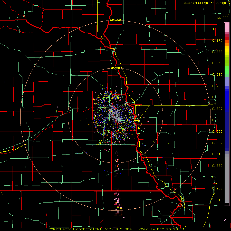
Task: Click the 0.627 legend value
Action: pyautogui.click(x=217, y=109)
